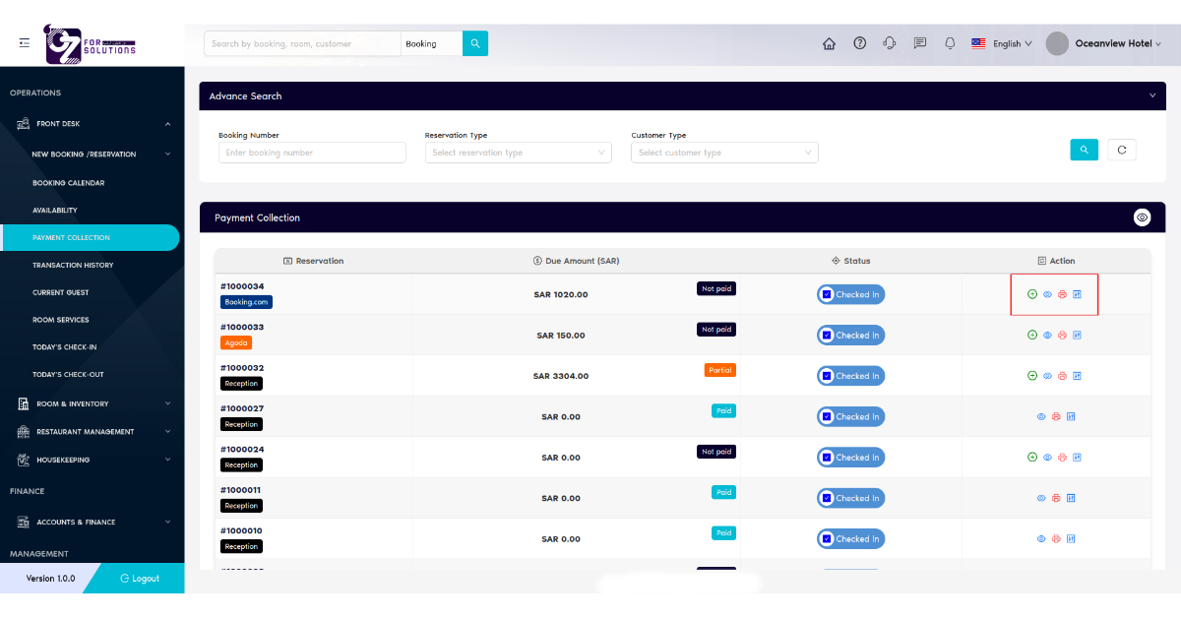The image size is (1181, 618).
Task: Open the support headset icon
Action: tap(890, 43)
